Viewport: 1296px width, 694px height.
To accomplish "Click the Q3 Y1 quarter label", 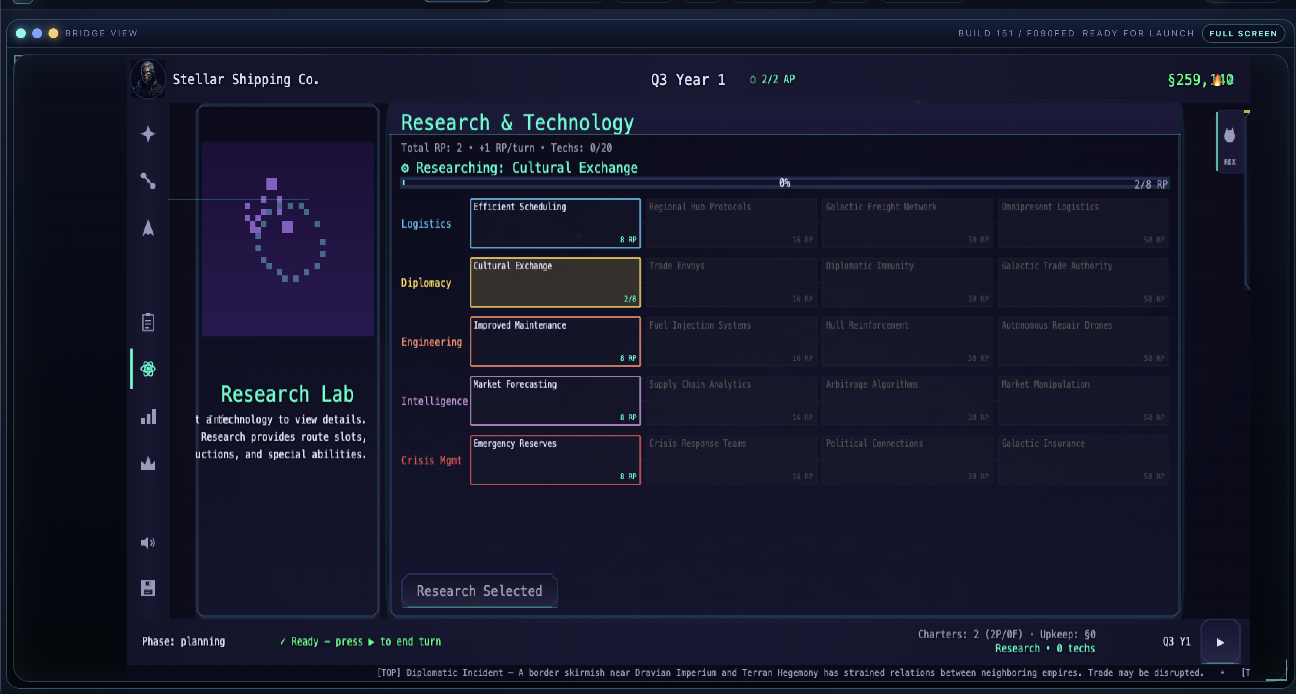I will pos(1176,641).
